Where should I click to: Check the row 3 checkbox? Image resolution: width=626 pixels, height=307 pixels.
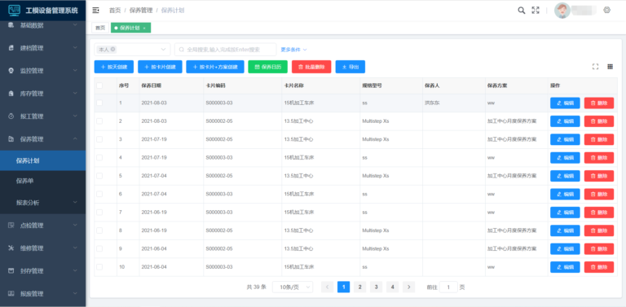99,139
